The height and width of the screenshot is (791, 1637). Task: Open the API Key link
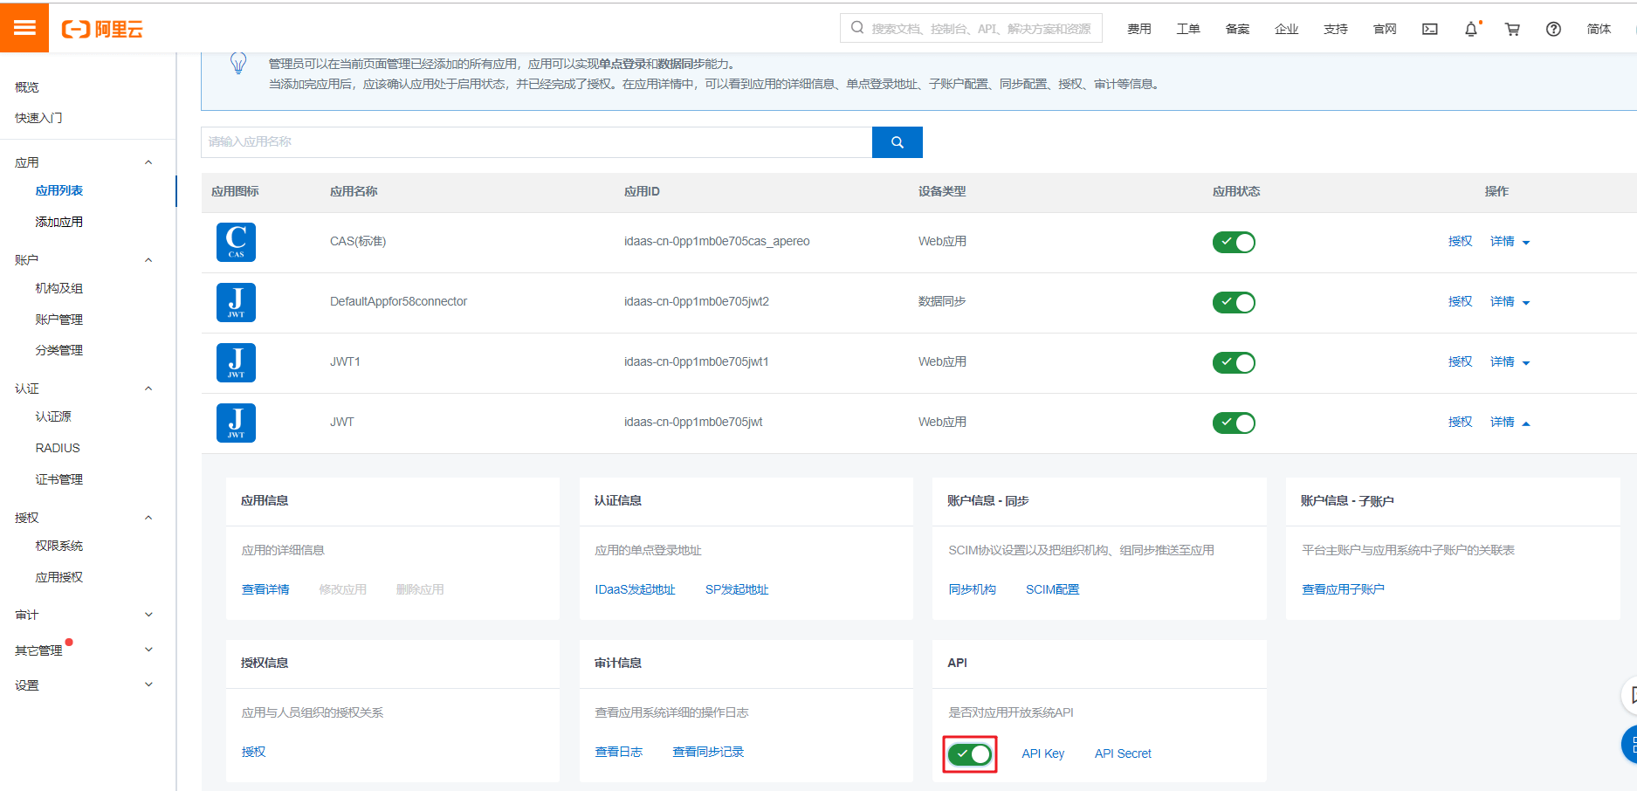1043,753
